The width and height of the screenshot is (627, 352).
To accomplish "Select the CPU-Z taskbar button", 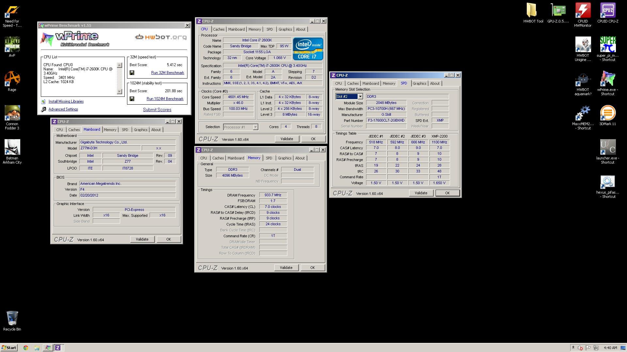I will (58, 348).
